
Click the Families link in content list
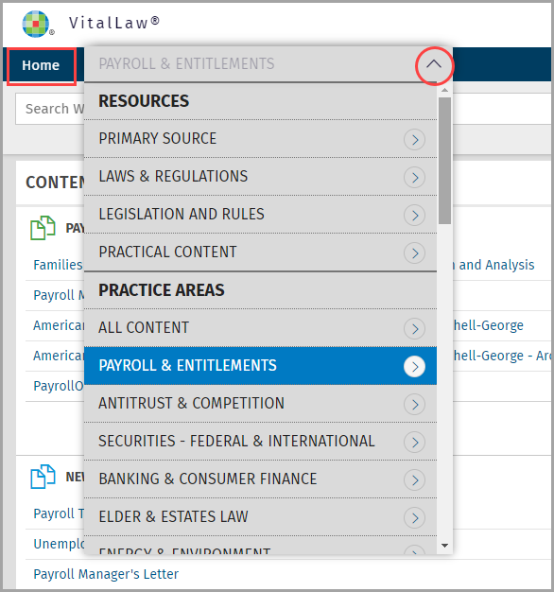58,265
